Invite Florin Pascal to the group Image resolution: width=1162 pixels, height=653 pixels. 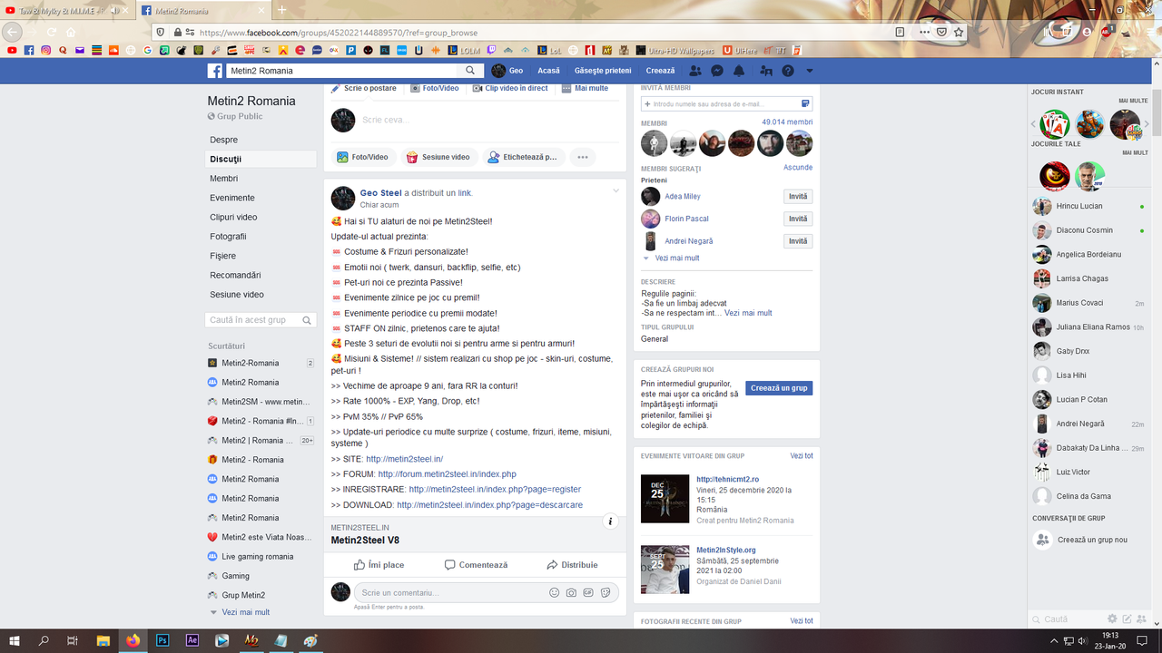pyautogui.click(x=798, y=219)
